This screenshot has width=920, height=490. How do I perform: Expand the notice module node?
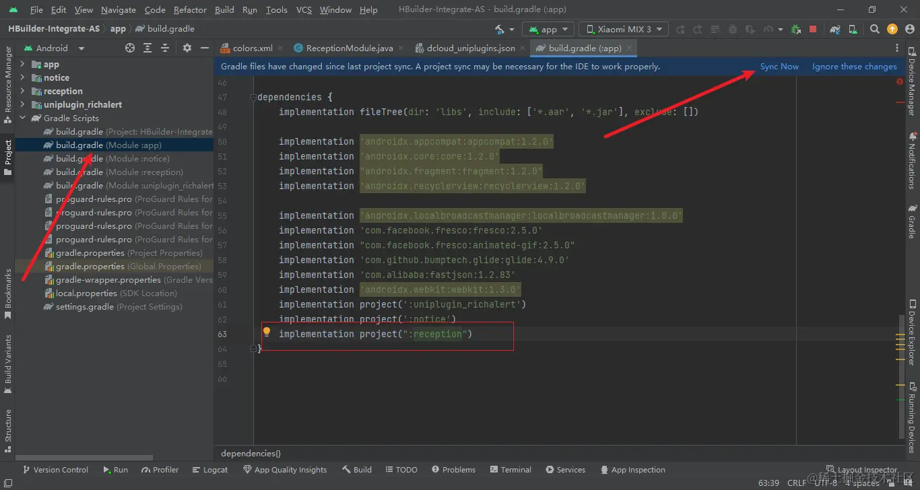click(22, 77)
